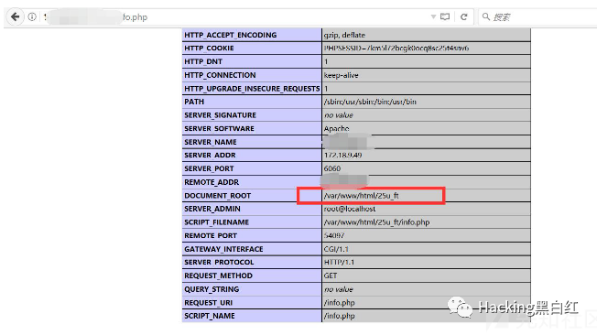Select SERVER_ADDR label cell
This screenshot has width=597, height=335.
click(x=252, y=156)
